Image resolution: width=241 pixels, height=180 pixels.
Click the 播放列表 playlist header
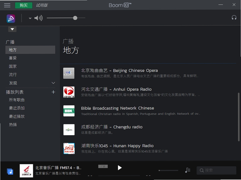point(14,92)
